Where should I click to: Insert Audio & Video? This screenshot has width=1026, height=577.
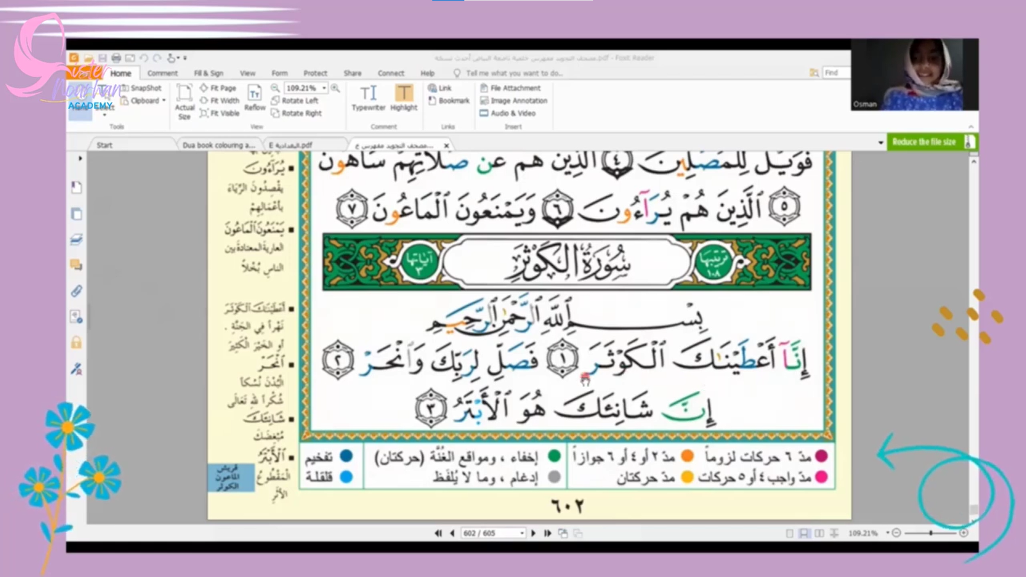pyautogui.click(x=508, y=113)
